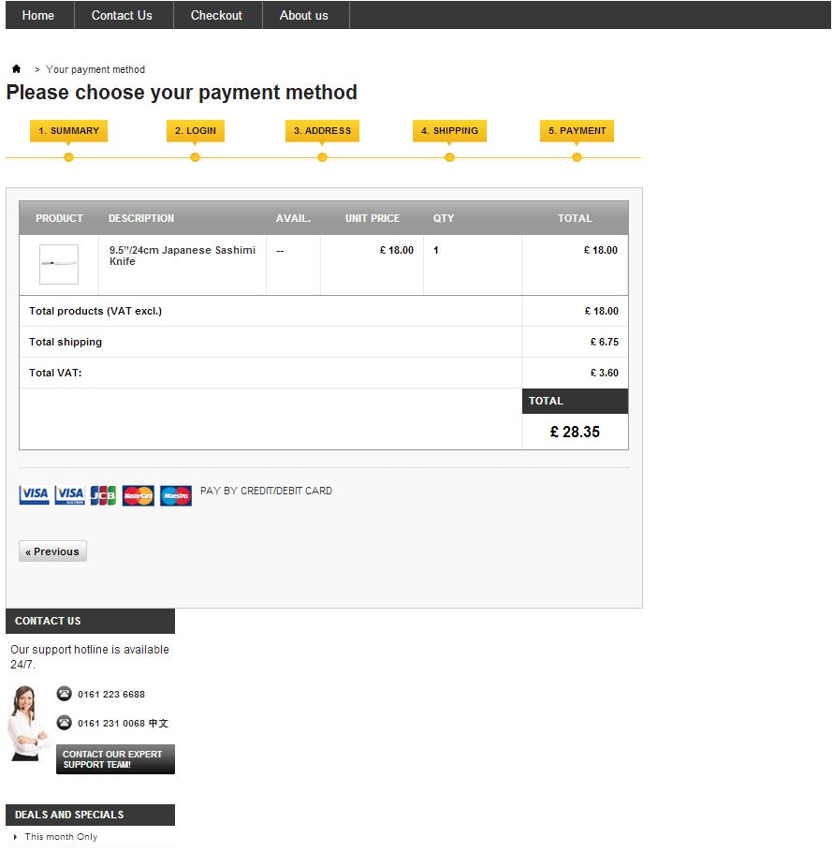This screenshot has height=852, width=833.
Task: Choose the Maestro card logo
Action: point(175,495)
